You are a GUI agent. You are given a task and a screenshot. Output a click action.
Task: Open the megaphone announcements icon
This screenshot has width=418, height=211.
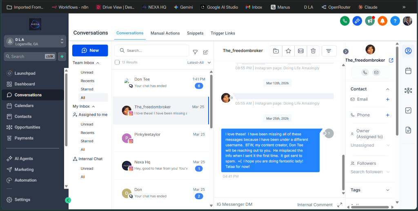point(370,21)
